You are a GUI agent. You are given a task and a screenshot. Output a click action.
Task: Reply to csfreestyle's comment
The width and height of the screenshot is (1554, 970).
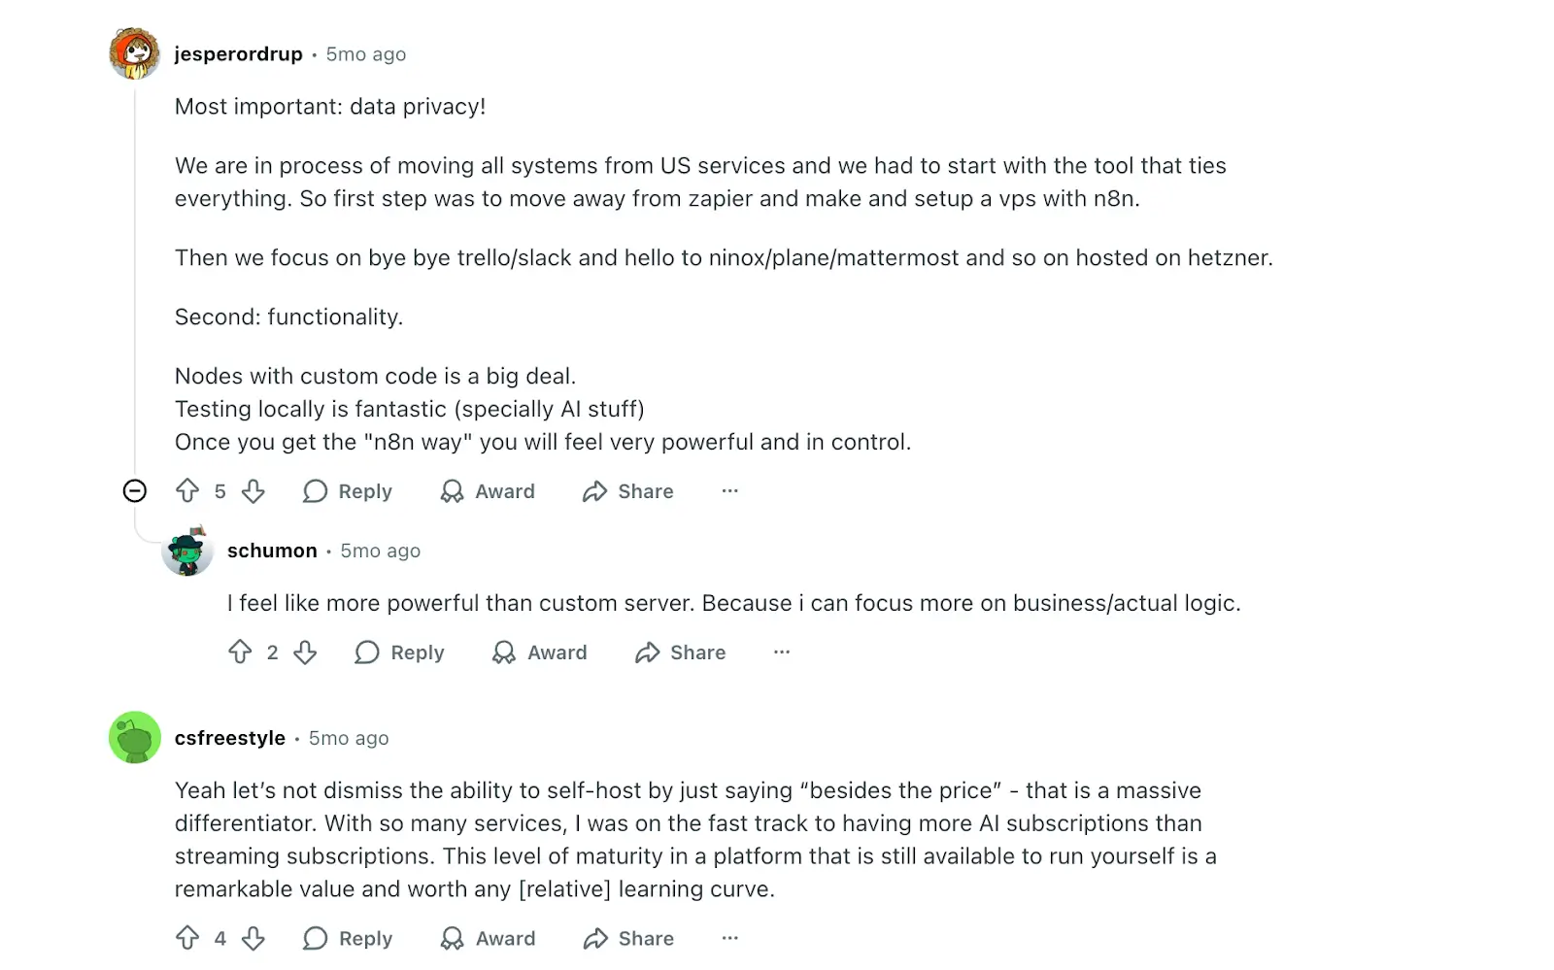pos(348,938)
